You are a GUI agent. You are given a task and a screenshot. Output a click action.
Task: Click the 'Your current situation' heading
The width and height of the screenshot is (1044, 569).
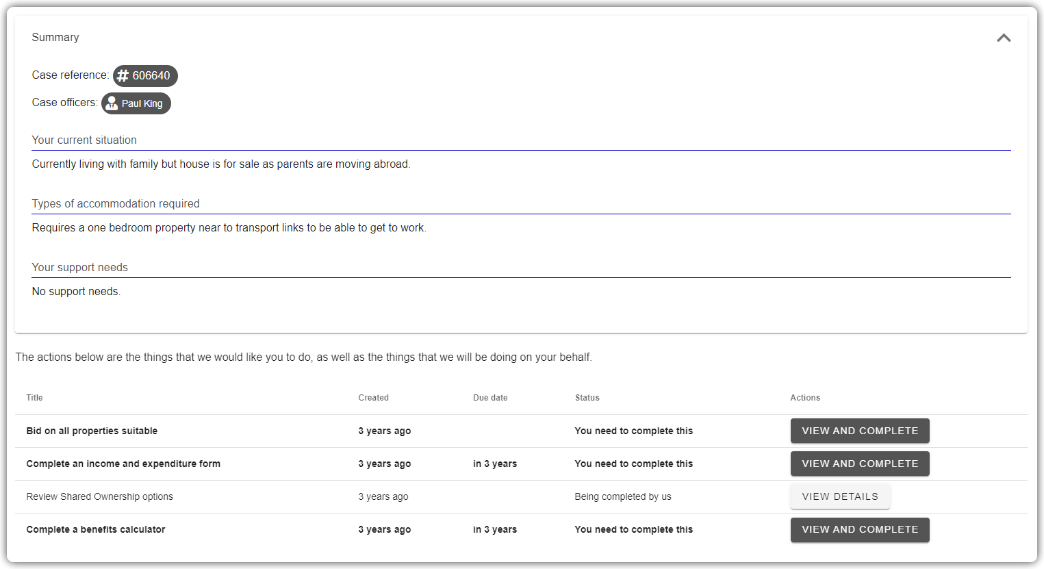tap(84, 140)
